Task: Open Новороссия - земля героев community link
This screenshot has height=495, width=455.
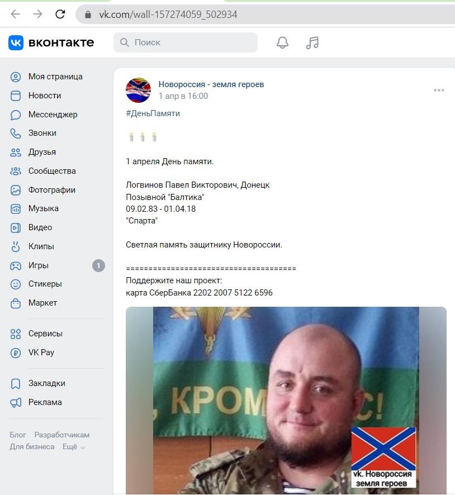Action: click(211, 84)
